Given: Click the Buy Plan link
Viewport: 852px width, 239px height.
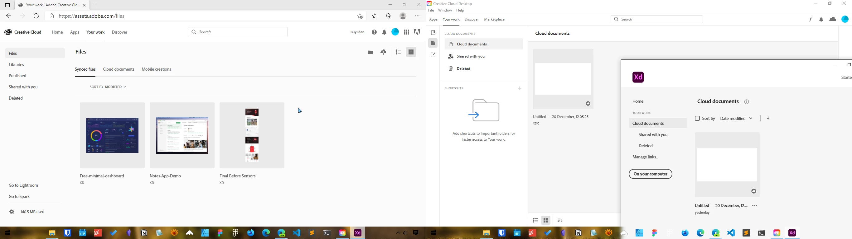Looking at the screenshot, I should 357,32.
